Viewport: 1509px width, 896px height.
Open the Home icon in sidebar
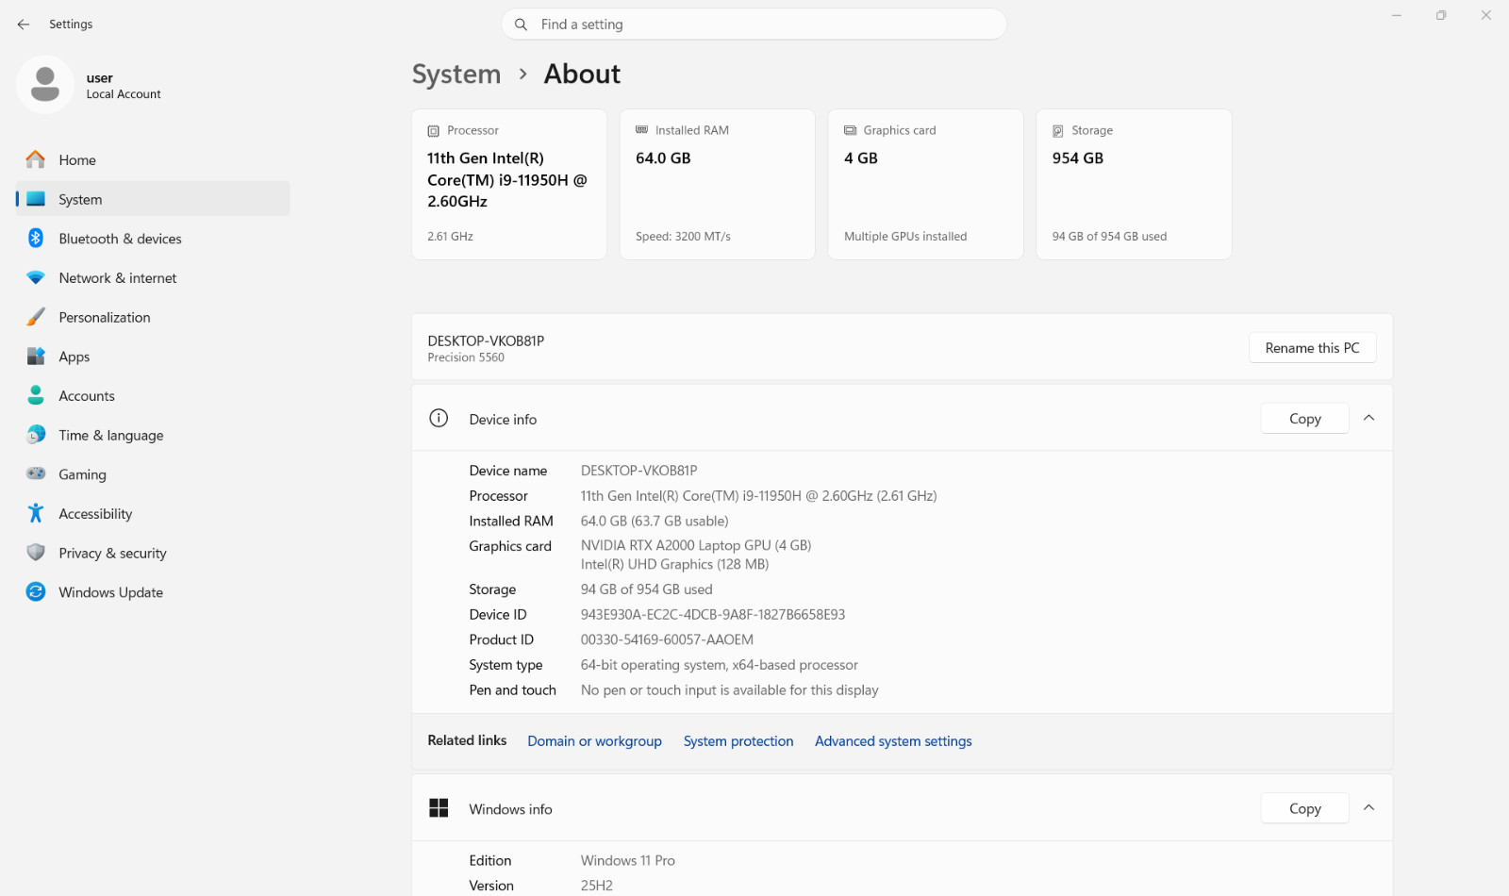click(x=36, y=159)
